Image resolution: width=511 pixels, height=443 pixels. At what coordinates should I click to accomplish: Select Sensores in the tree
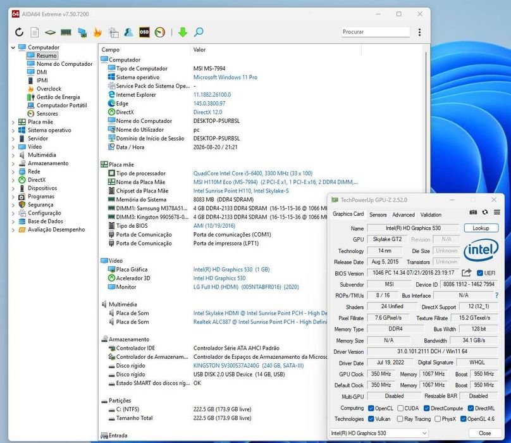point(47,113)
